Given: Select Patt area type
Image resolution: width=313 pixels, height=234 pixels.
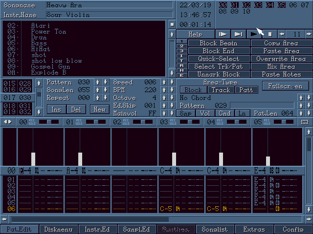Looking at the screenshot, I should tap(246, 90).
